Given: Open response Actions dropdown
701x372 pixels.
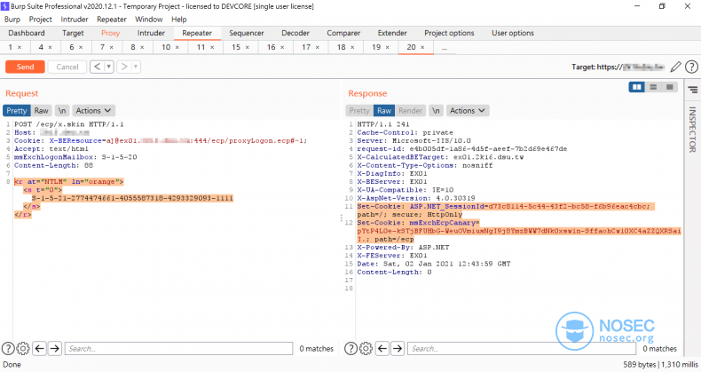Looking at the screenshot, I should coord(468,110).
